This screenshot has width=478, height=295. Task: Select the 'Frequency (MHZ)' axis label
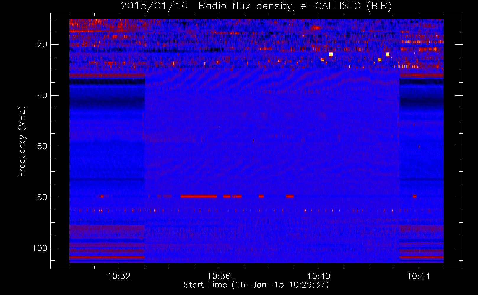click(x=22, y=141)
